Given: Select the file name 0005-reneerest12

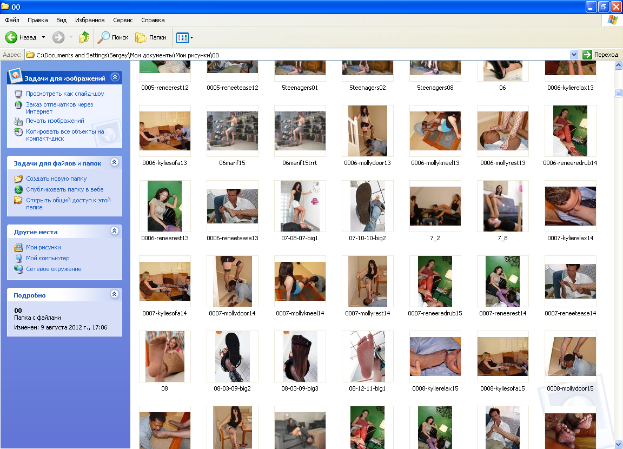Looking at the screenshot, I should coord(165,88).
